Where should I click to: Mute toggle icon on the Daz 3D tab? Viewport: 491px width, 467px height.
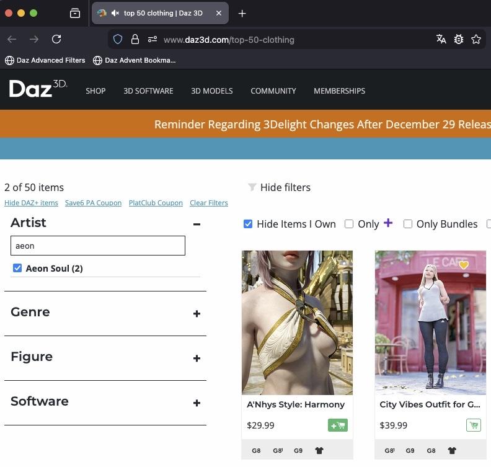[x=115, y=13]
